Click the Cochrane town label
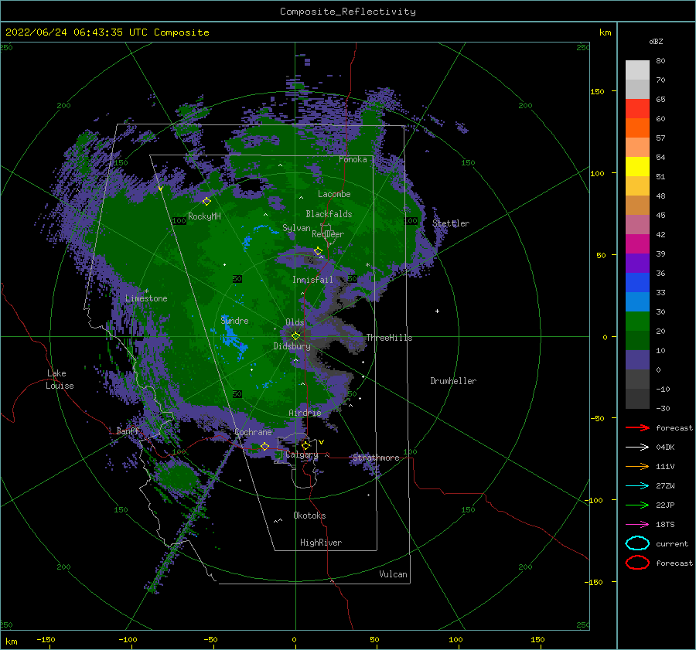 tap(253, 432)
